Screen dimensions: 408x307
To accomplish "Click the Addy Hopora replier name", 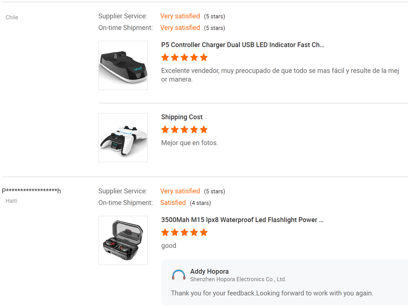I will point(210,271).
